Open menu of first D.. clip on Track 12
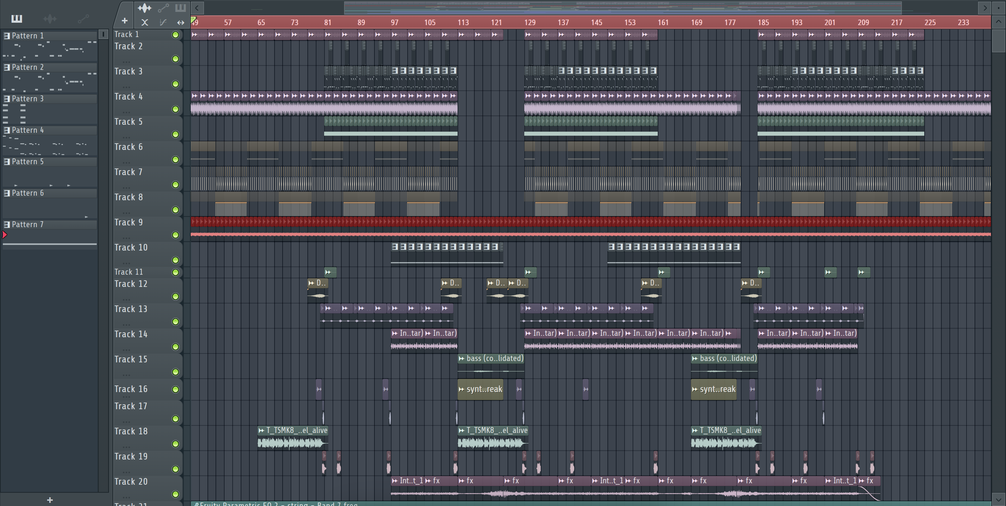Image resolution: width=1006 pixels, height=506 pixels. point(311,283)
